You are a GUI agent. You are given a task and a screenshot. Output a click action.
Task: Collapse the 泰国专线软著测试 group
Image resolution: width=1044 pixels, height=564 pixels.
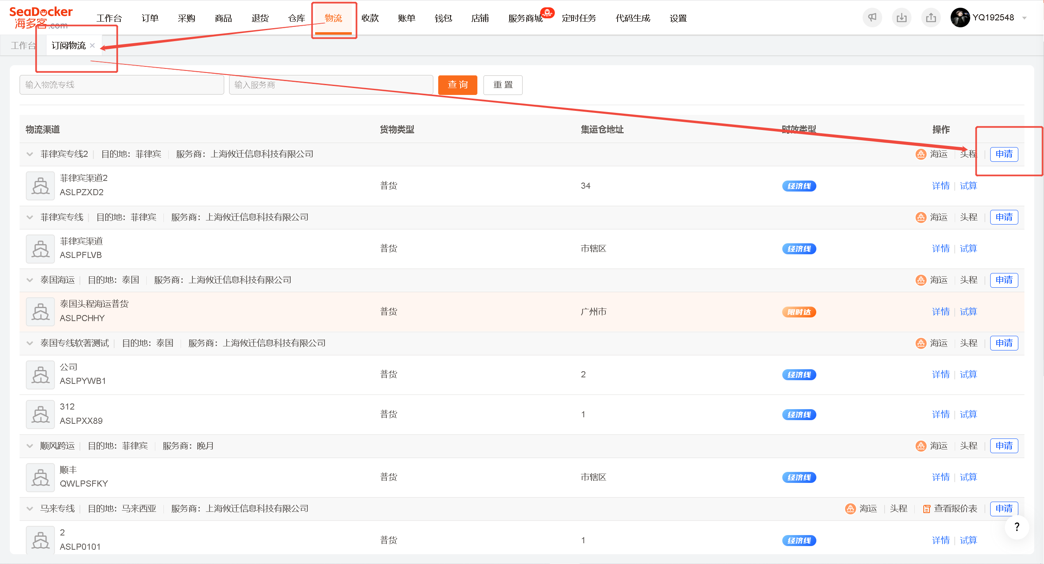tap(30, 343)
